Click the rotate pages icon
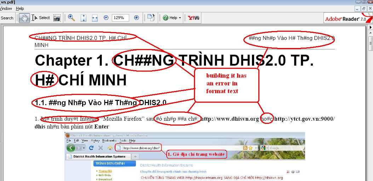373x181 pixels. click(151, 18)
